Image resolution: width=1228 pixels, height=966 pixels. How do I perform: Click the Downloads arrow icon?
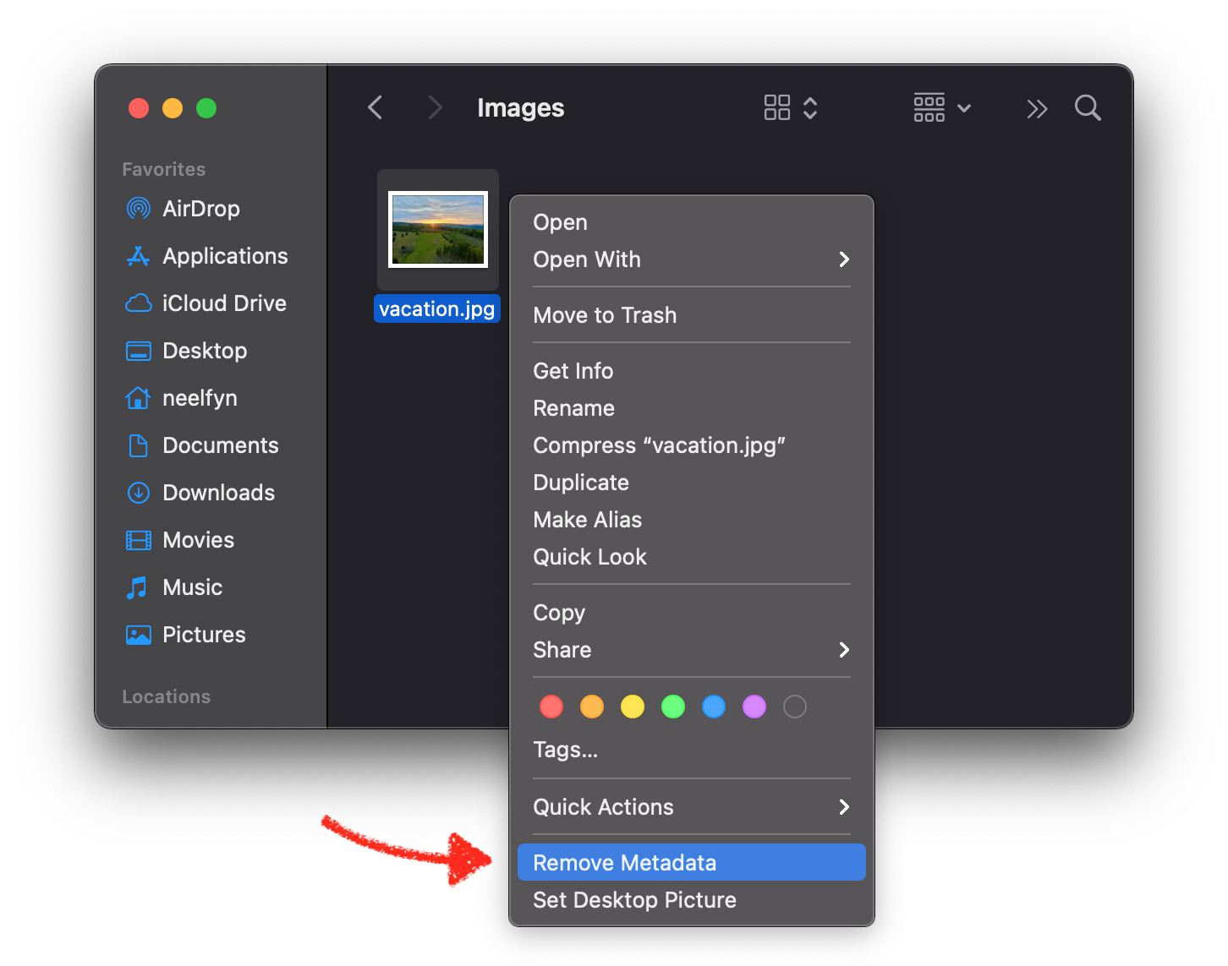[x=138, y=493]
